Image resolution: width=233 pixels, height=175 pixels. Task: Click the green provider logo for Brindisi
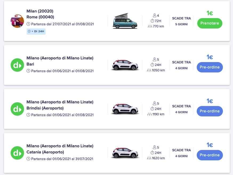coord(17,109)
